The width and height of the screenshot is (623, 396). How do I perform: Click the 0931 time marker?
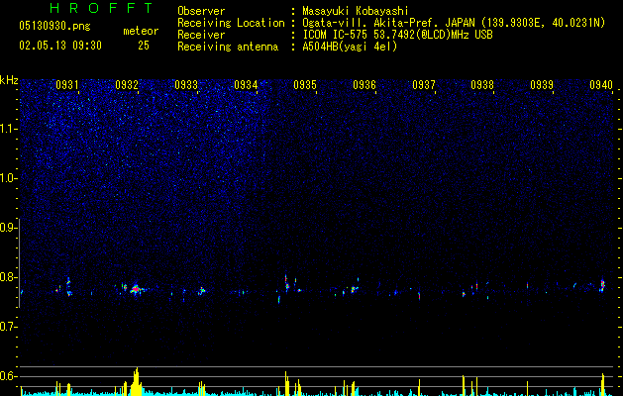[66, 84]
